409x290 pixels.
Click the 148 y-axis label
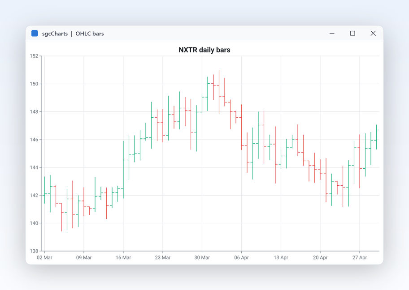click(34, 112)
